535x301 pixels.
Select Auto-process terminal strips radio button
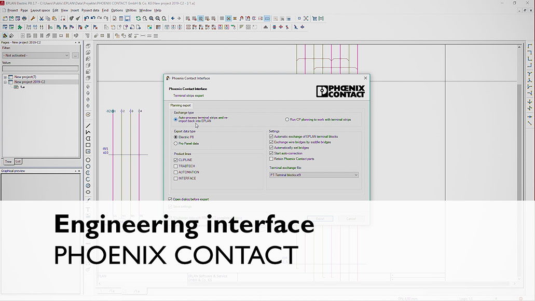pyautogui.click(x=176, y=119)
